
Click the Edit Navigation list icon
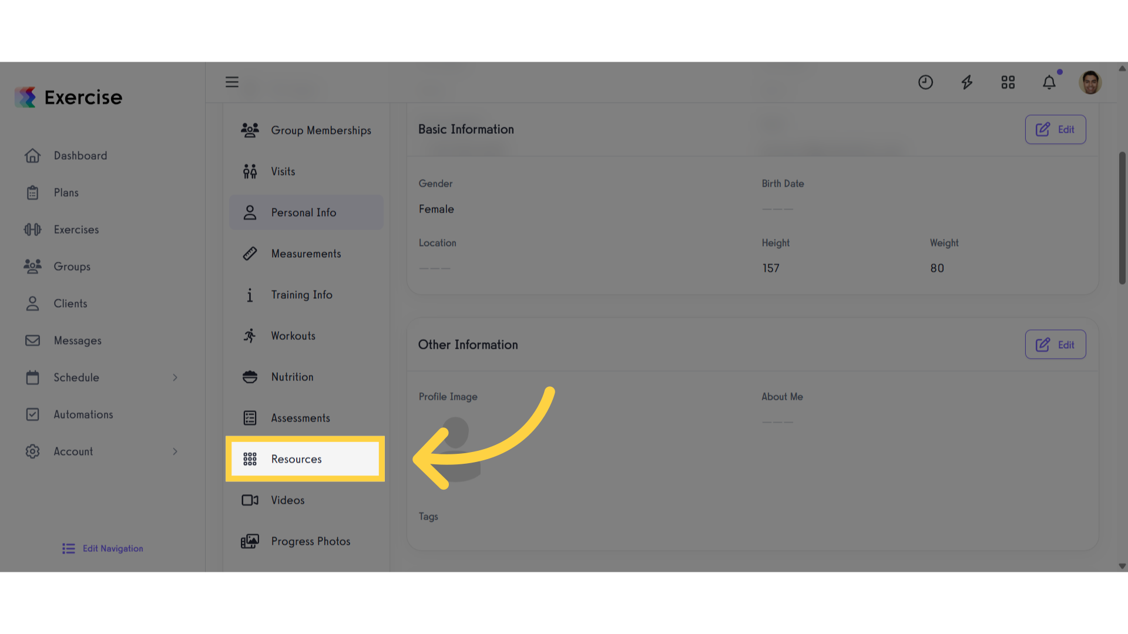(x=69, y=548)
